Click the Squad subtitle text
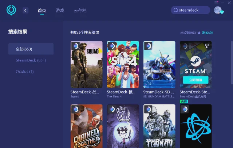This screenshot has width=233, height=148. pyautogui.click(x=75, y=96)
